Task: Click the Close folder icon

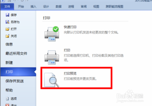Action: point(7,36)
